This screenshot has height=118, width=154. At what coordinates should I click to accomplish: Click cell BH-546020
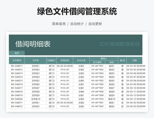click(x=17, y=99)
